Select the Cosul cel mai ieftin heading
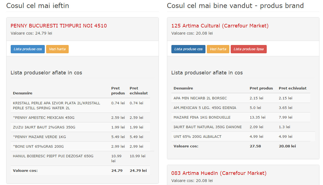 pos(38,5)
